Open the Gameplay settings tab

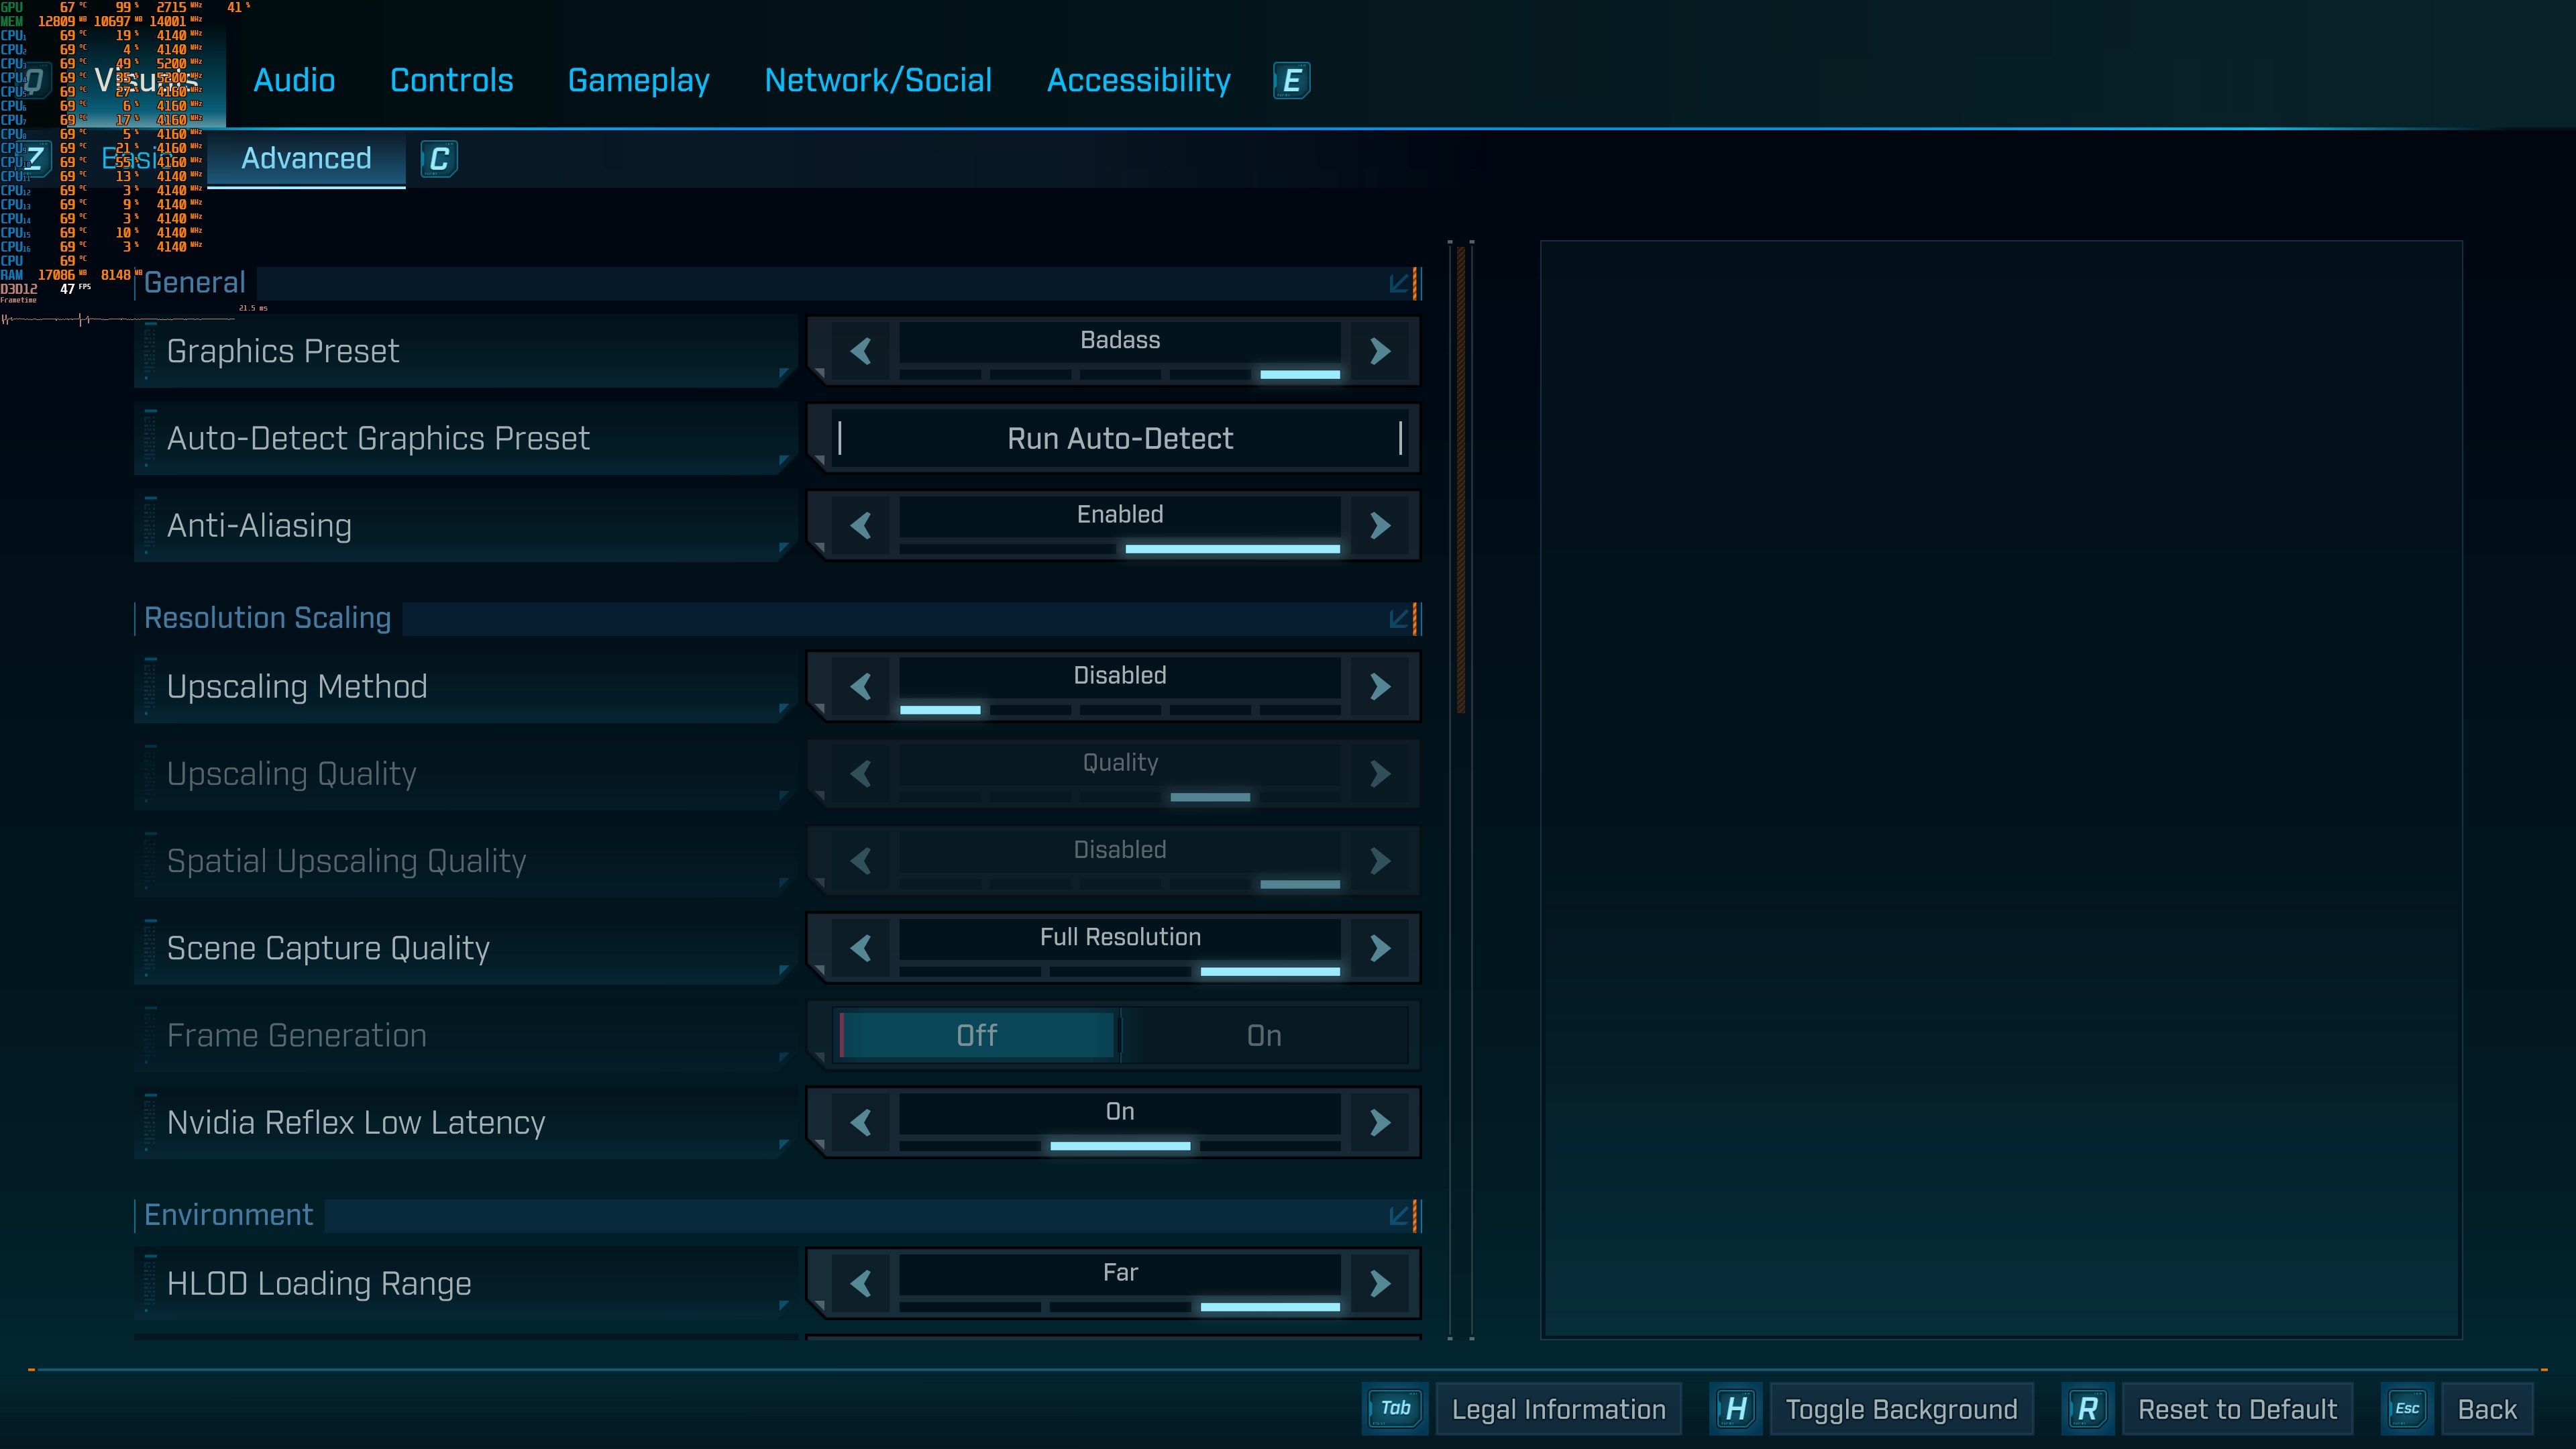point(638,80)
